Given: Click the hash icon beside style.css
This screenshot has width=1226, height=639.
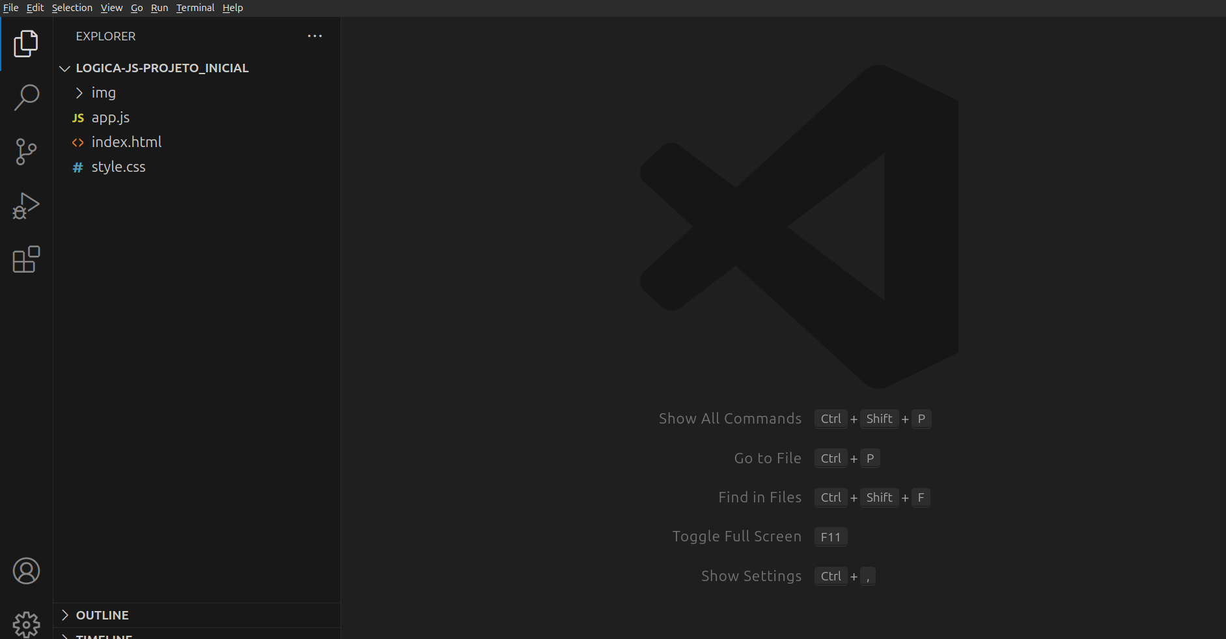Looking at the screenshot, I should coord(78,167).
